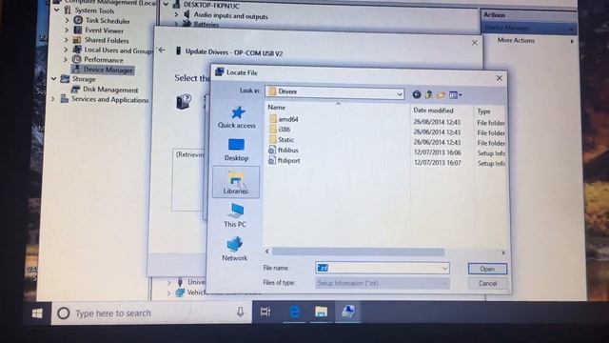Expand Services and Applications node
The image size is (609, 343).
pyautogui.click(x=53, y=99)
